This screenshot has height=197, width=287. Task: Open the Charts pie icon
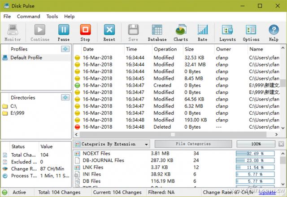click(181, 30)
